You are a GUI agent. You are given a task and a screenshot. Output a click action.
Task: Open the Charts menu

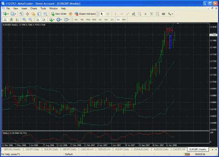point(34,8)
